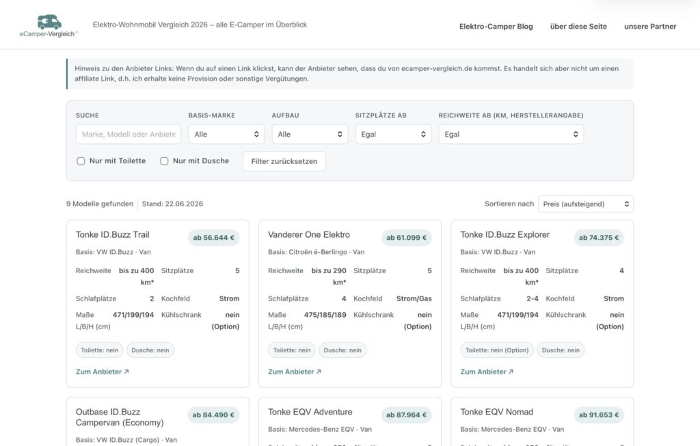Click the 'ab 56.644 €' price badge
This screenshot has height=446, width=700.
(x=213, y=238)
